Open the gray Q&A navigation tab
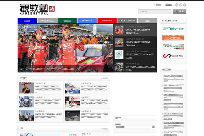 [x=47, y=21]
